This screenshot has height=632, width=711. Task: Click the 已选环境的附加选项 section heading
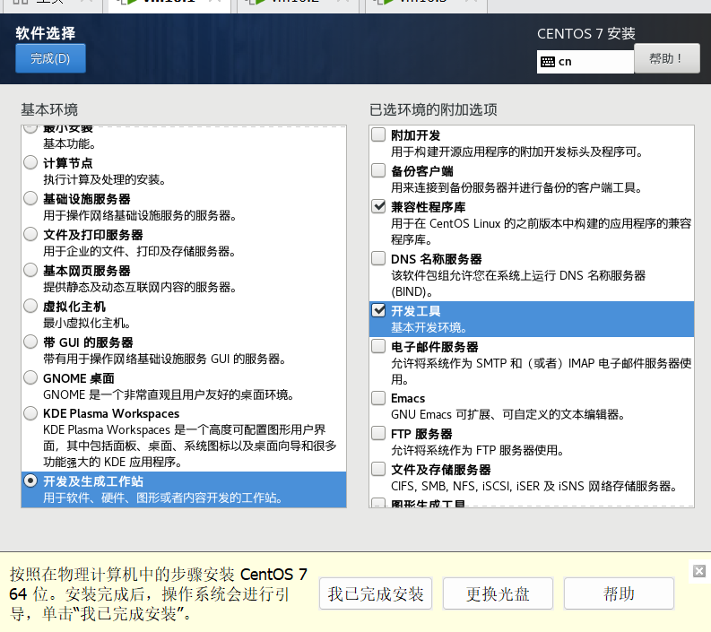point(433,109)
